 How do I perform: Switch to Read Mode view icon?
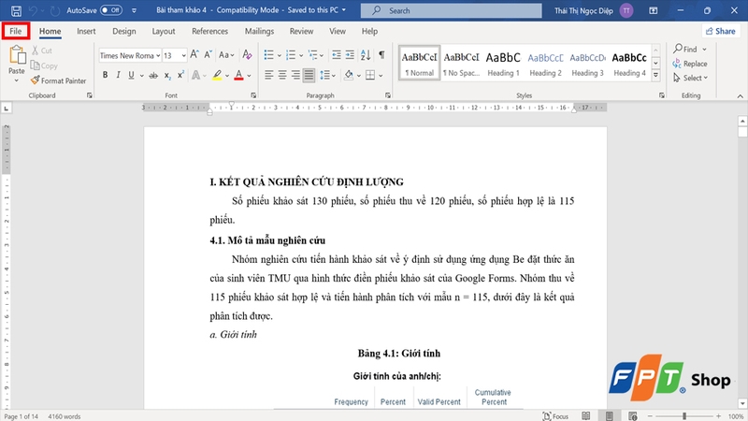(x=586, y=416)
